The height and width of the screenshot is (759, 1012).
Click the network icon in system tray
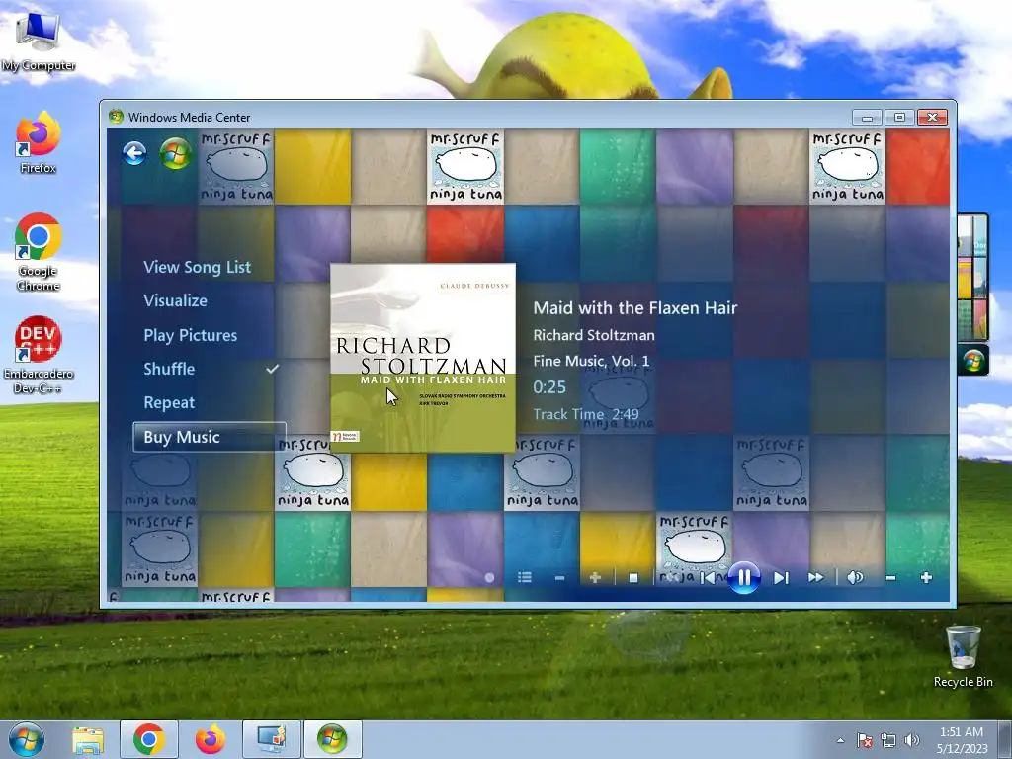coord(888,740)
